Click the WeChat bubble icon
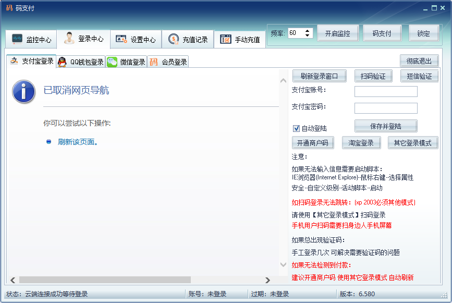 pos(112,62)
